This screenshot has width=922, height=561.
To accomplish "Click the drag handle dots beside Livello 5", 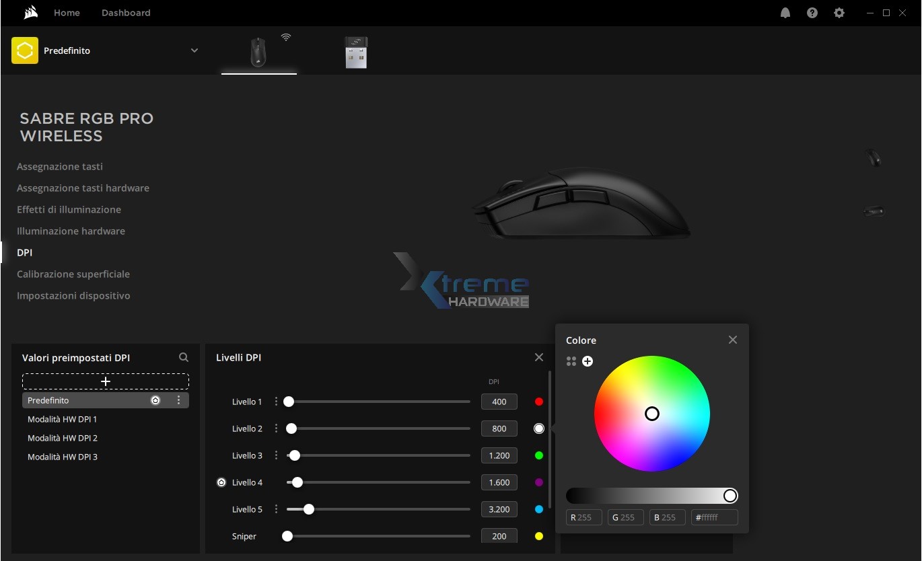I will [x=276, y=509].
